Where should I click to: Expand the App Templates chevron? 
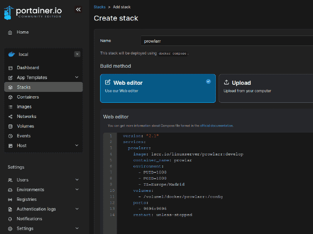pyautogui.click(x=77, y=77)
